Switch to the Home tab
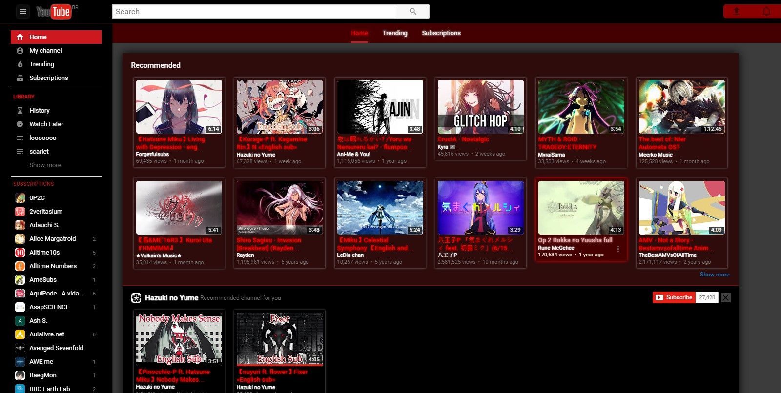Screen dimensions: 781x393 pos(359,33)
